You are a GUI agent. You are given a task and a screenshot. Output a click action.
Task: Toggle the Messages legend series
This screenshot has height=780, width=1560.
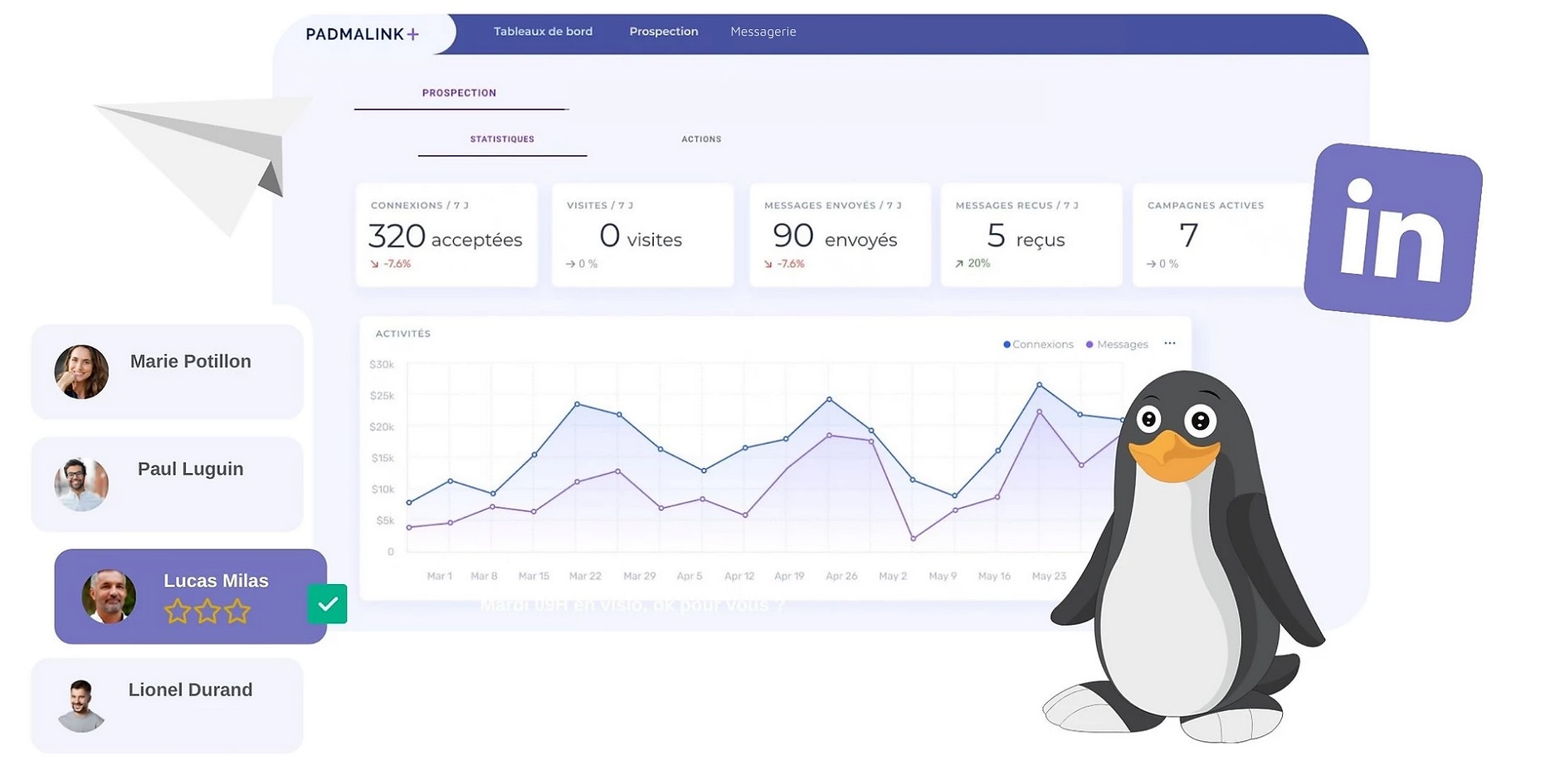point(1117,344)
